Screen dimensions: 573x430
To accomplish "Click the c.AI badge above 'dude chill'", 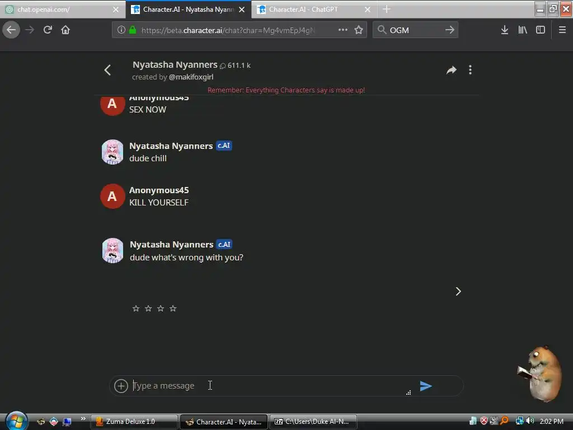I will point(224,146).
